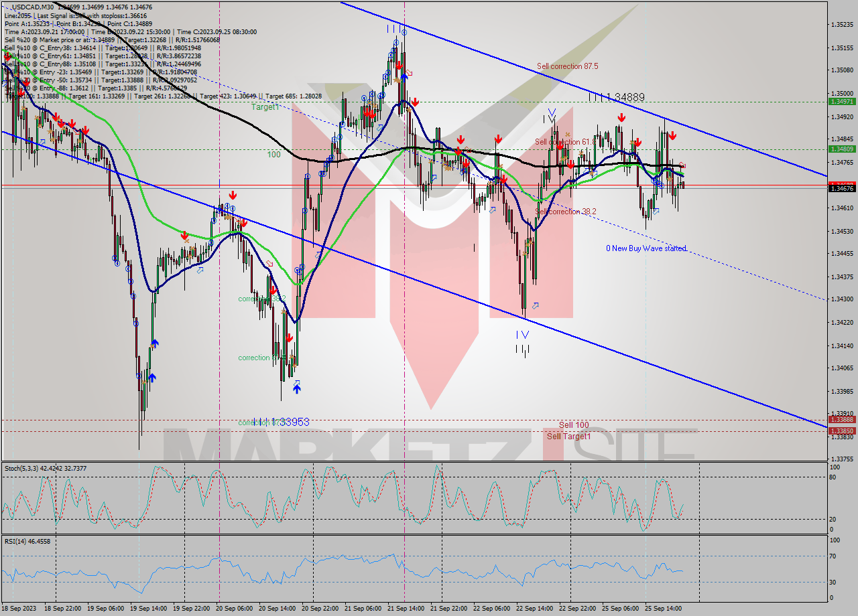Click the 'Sell correction 87.5' label
The height and width of the screenshot is (616, 858).
click(x=567, y=66)
